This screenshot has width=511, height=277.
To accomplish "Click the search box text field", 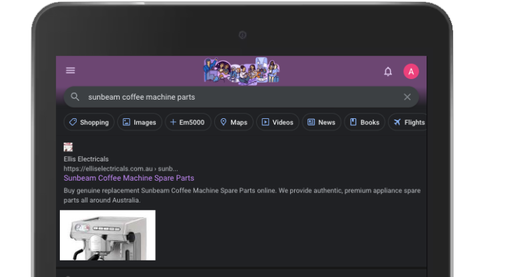I will [x=241, y=97].
